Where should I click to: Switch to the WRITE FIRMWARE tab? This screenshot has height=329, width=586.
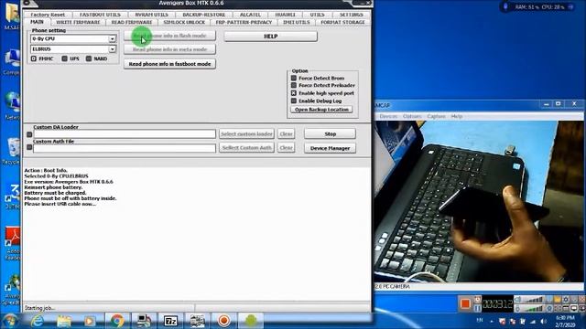coord(78,22)
